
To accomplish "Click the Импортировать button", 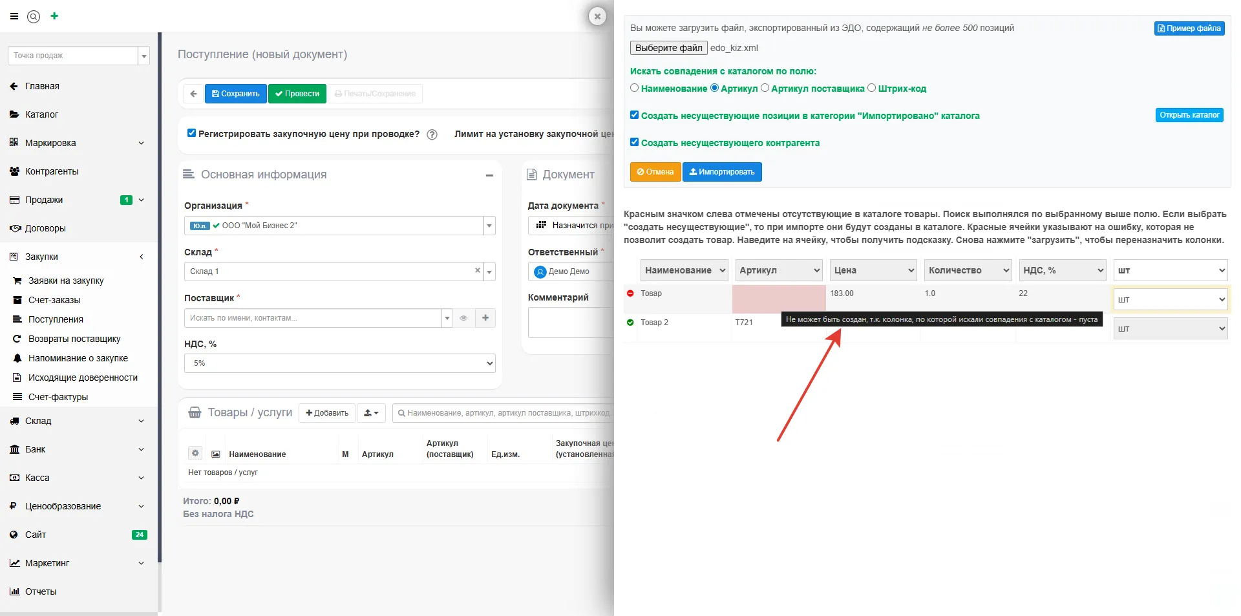I will (722, 172).
